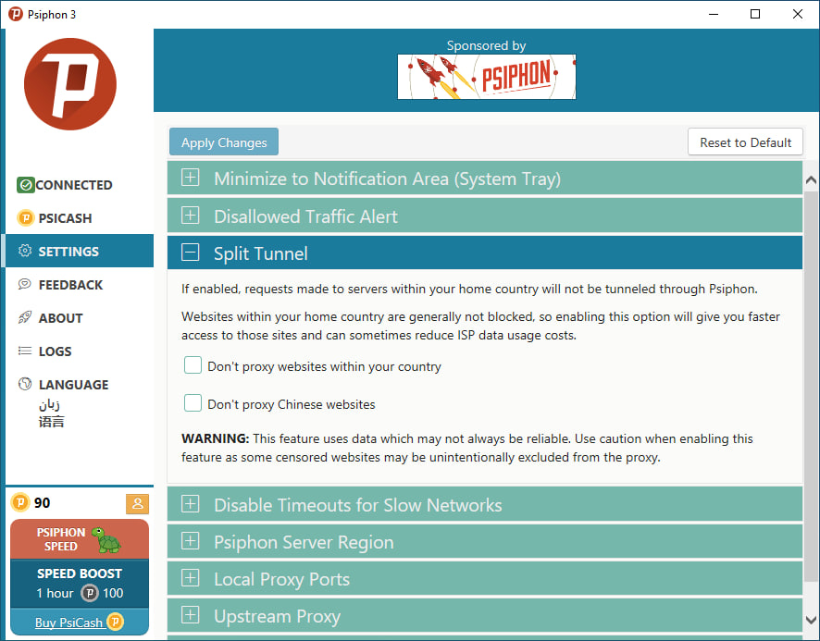Open the About tab
This screenshot has width=820, height=641.
80,318
